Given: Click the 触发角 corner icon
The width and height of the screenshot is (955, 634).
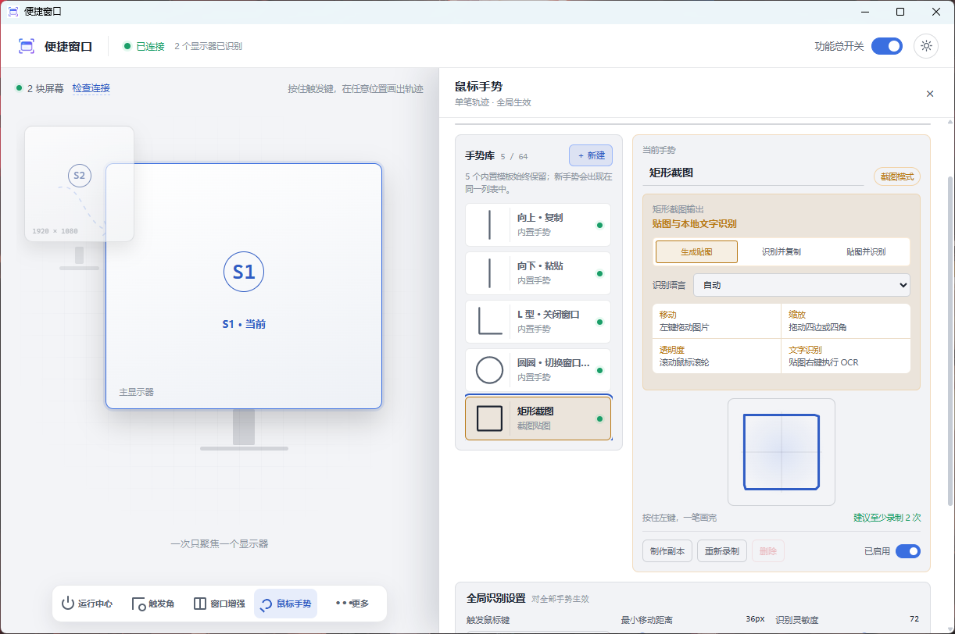Looking at the screenshot, I should [x=138, y=604].
